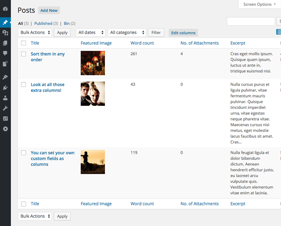281x226 pixels.
Task: Click the Edit columns button
Action: [183, 33]
